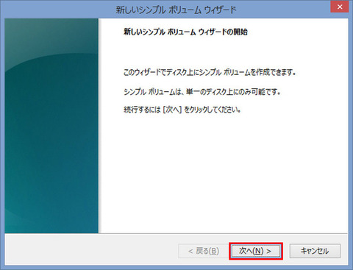This screenshot has width=353, height=270.
Task: Click the text 続行するには [次へ] をクリックしてください。
Action: [182, 110]
